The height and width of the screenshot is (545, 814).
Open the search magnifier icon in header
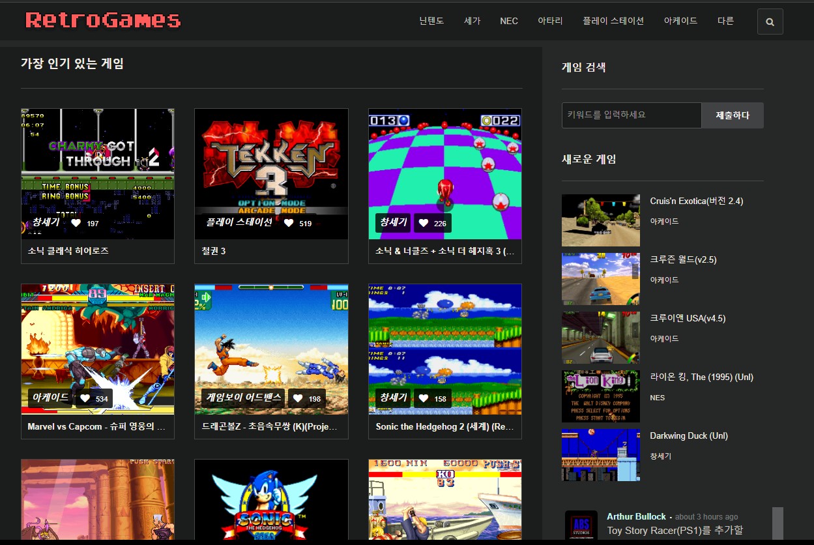(770, 22)
